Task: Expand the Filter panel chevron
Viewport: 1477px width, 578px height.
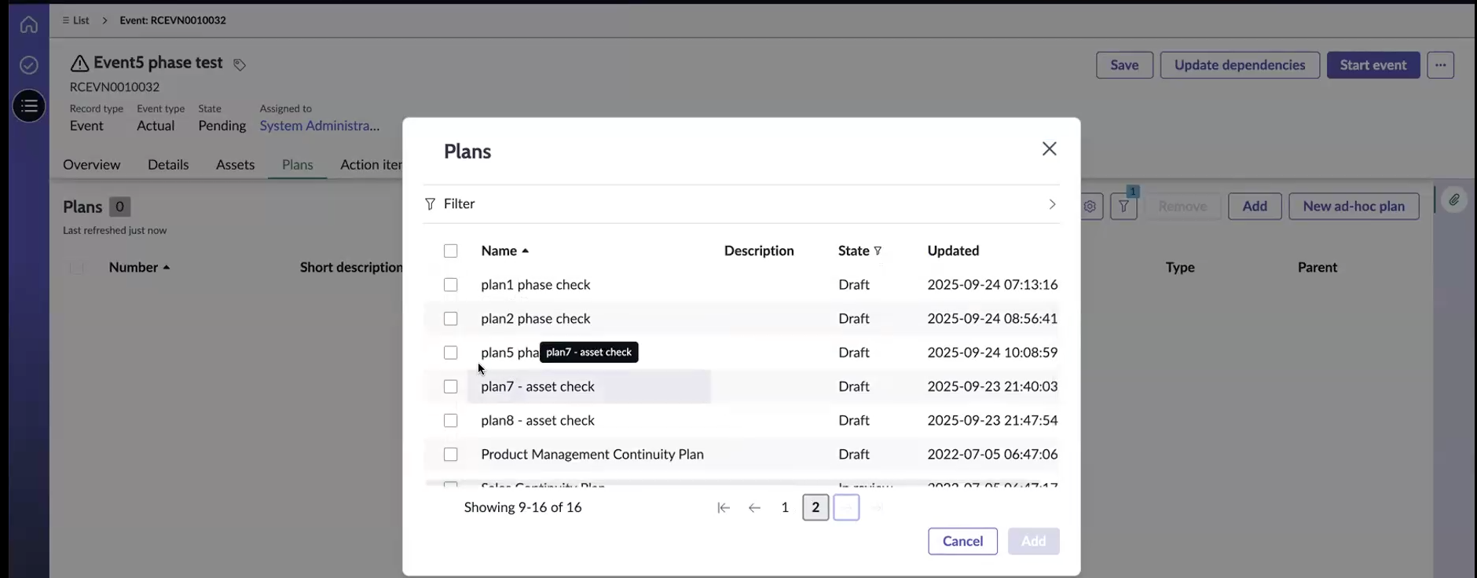Action: [x=1052, y=204]
